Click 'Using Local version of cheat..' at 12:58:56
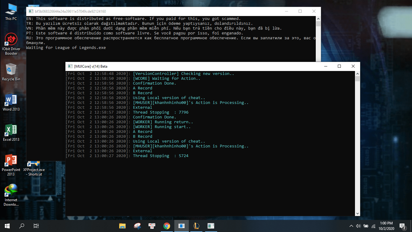This screenshot has height=232, width=412. [169, 98]
